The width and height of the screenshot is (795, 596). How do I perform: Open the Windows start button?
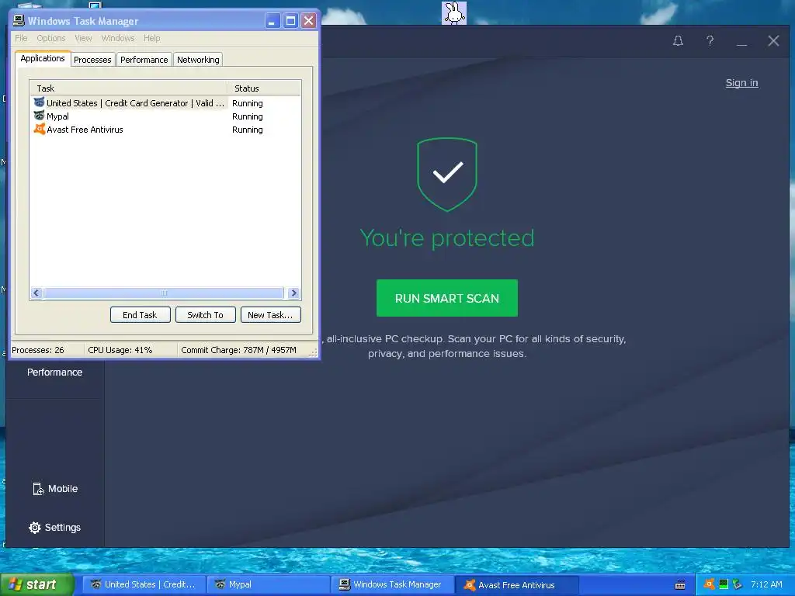click(x=36, y=584)
